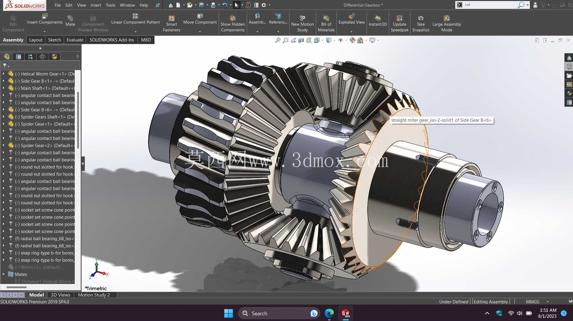The width and height of the screenshot is (573, 321).
Task: Collapse the Mates folder
Action: tap(3, 274)
